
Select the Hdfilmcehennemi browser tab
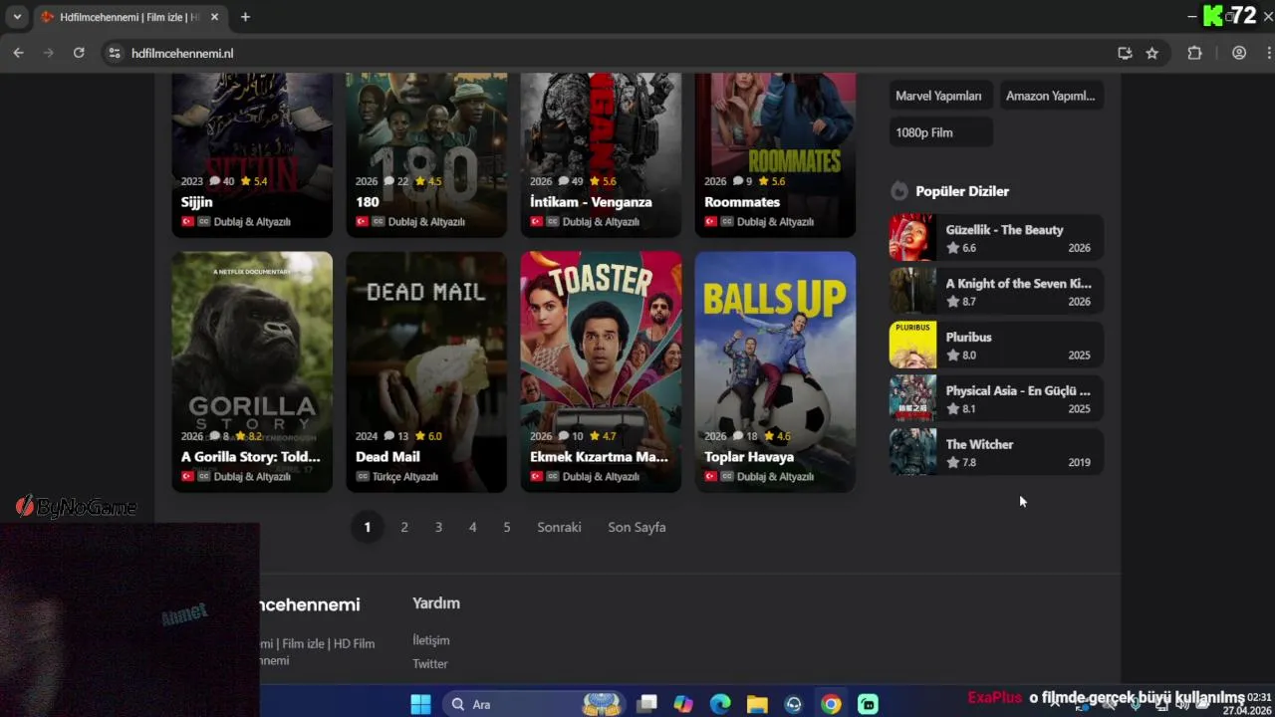coord(129,17)
